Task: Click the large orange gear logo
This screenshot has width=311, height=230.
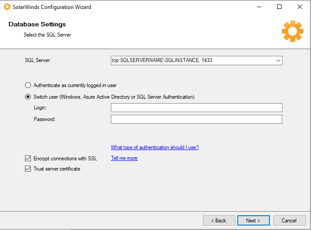Action: (x=293, y=31)
